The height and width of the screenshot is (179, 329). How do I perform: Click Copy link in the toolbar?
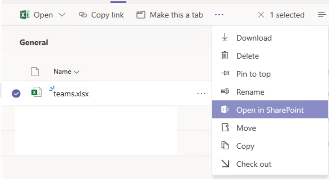tap(101, 15)
